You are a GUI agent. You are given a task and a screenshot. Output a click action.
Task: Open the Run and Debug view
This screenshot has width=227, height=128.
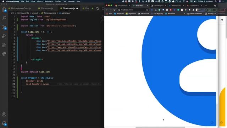pos(4,36)
